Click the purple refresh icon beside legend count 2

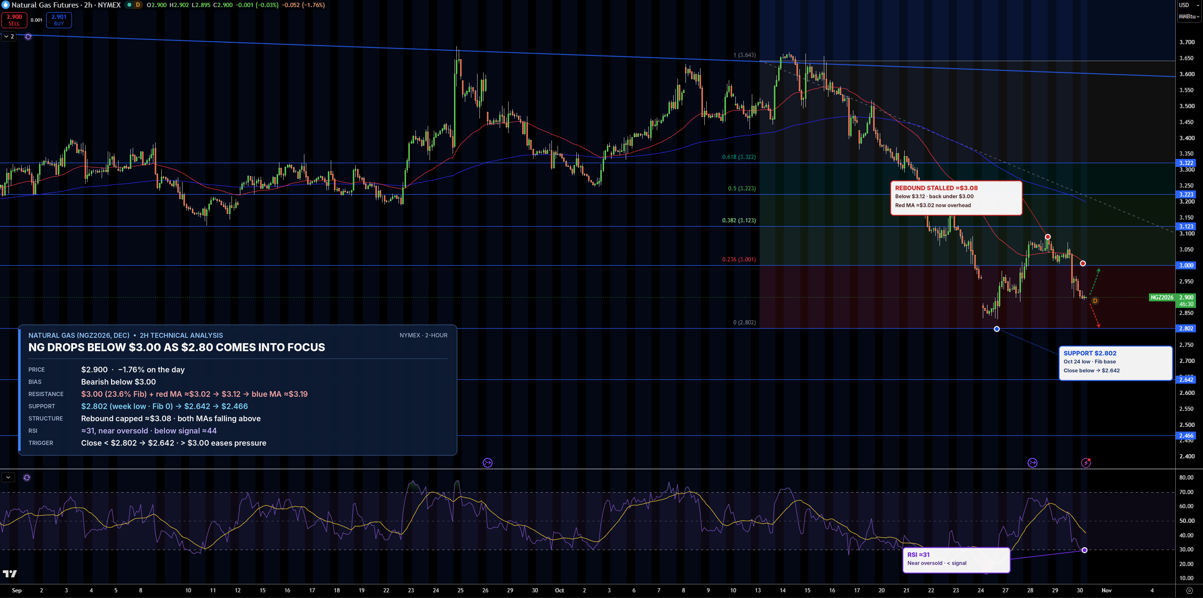click(28, 37)
